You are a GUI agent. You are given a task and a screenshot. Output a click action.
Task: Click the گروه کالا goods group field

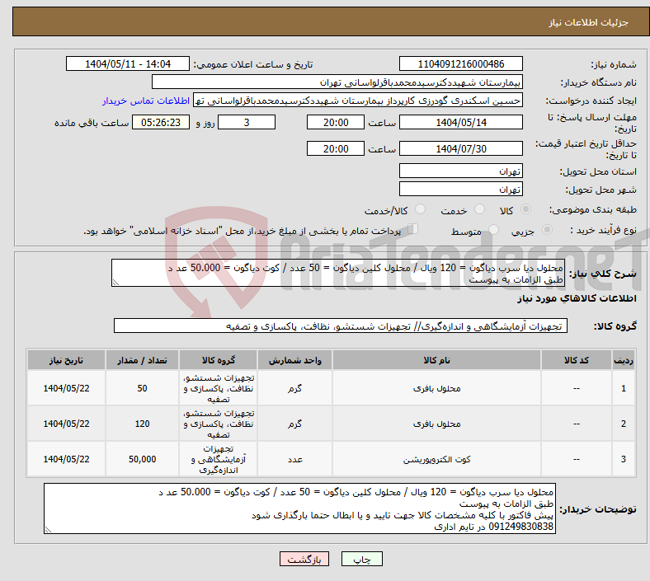341,326
